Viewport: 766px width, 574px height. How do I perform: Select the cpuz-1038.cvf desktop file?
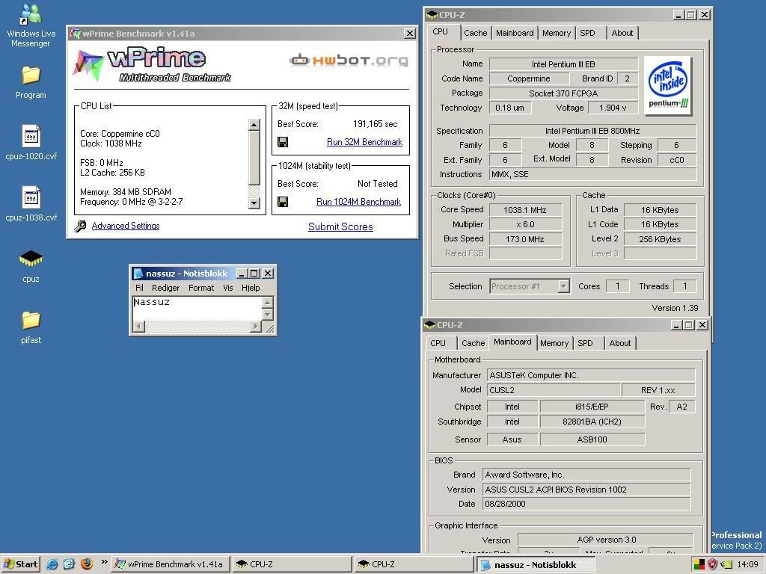pos(31,204)
